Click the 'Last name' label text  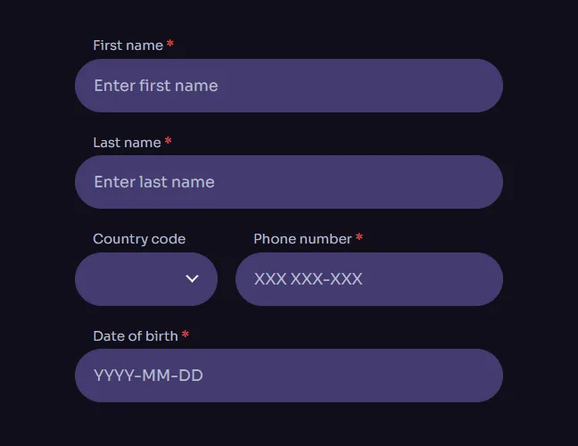click(x=127, y=143)
